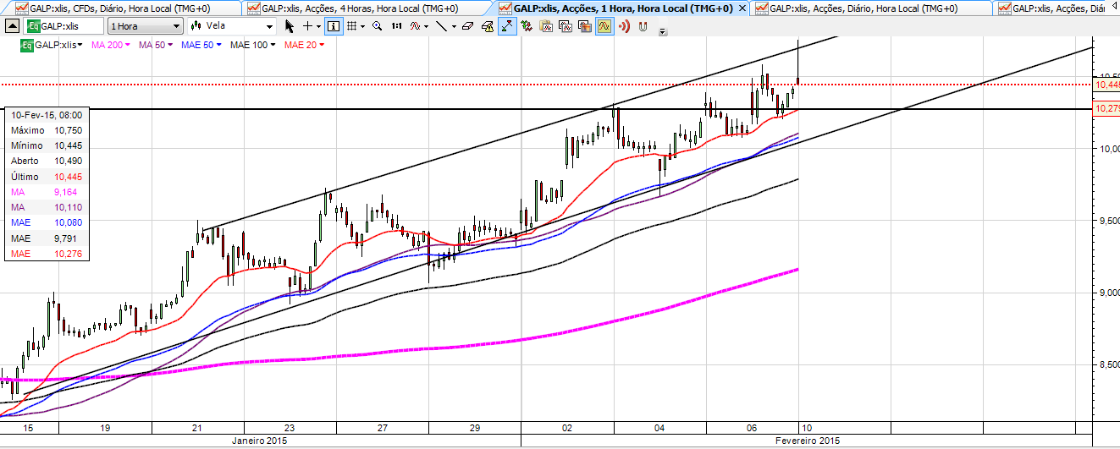Click the MA 9,164 value in info box
The width and height of the screenshot is (1120, 449).
click(x=67, y=192)
